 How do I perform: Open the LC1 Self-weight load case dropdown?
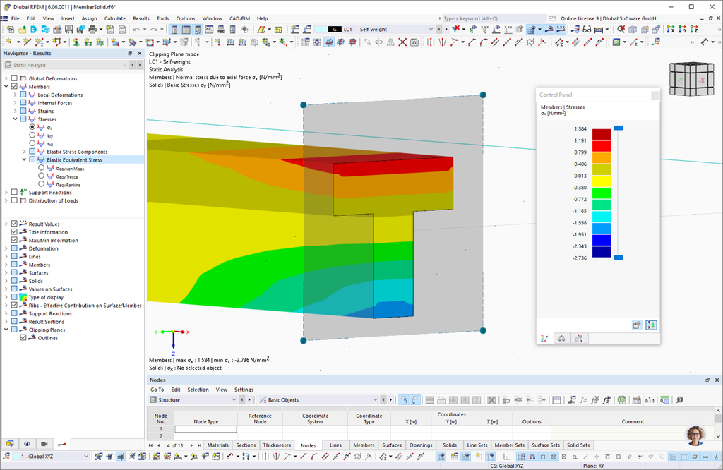(381, 29)
